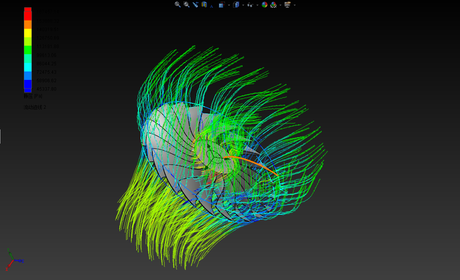Screen dimensions: 460x280
Task: Expand the Apply Scene dropdown arrow
Action: pyautogui.click(x=280, y=5)
